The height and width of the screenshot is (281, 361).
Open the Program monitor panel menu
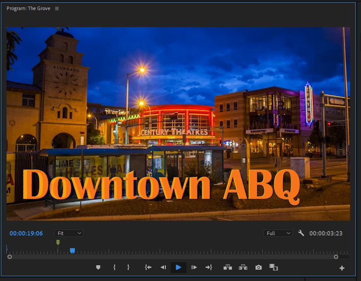(57, 8)
